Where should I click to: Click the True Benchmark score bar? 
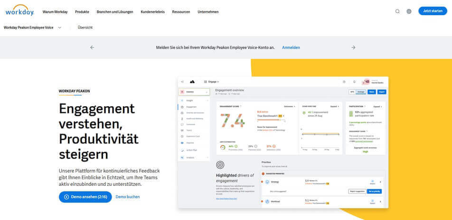271,119
